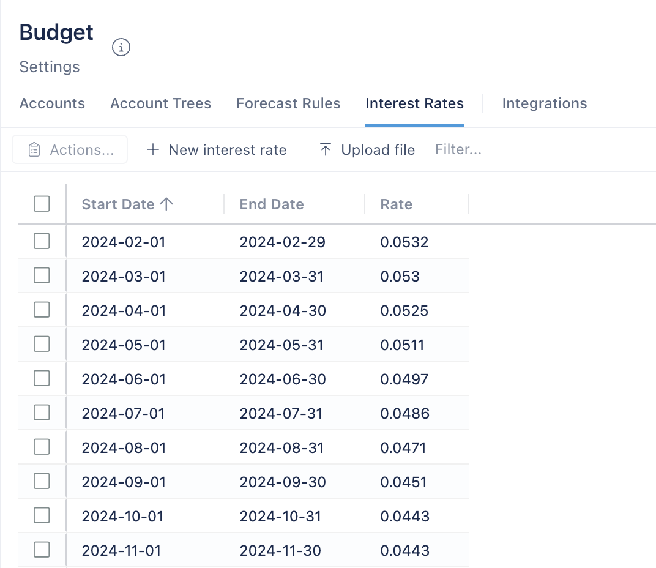Image resolution: width=656 pixels, height=568 pixels.
Task: Open the Actions... dropdown menu
Action: (x=69, y=149)
